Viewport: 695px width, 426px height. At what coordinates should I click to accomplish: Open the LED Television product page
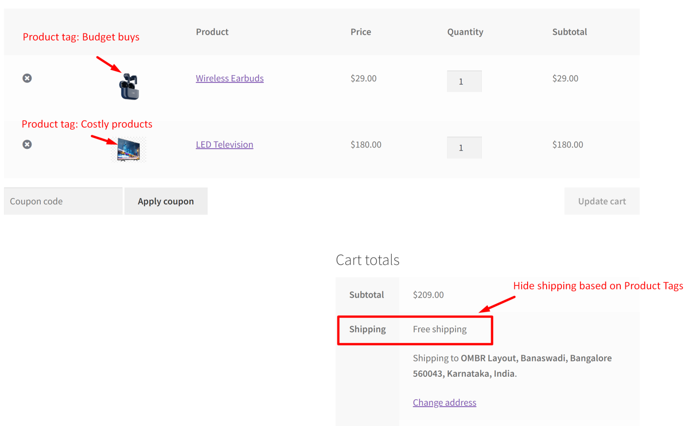pos(224,144)
